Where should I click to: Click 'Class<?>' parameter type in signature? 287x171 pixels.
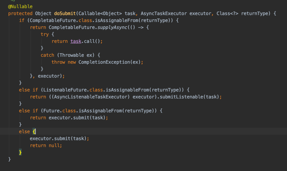pos(227,14)
